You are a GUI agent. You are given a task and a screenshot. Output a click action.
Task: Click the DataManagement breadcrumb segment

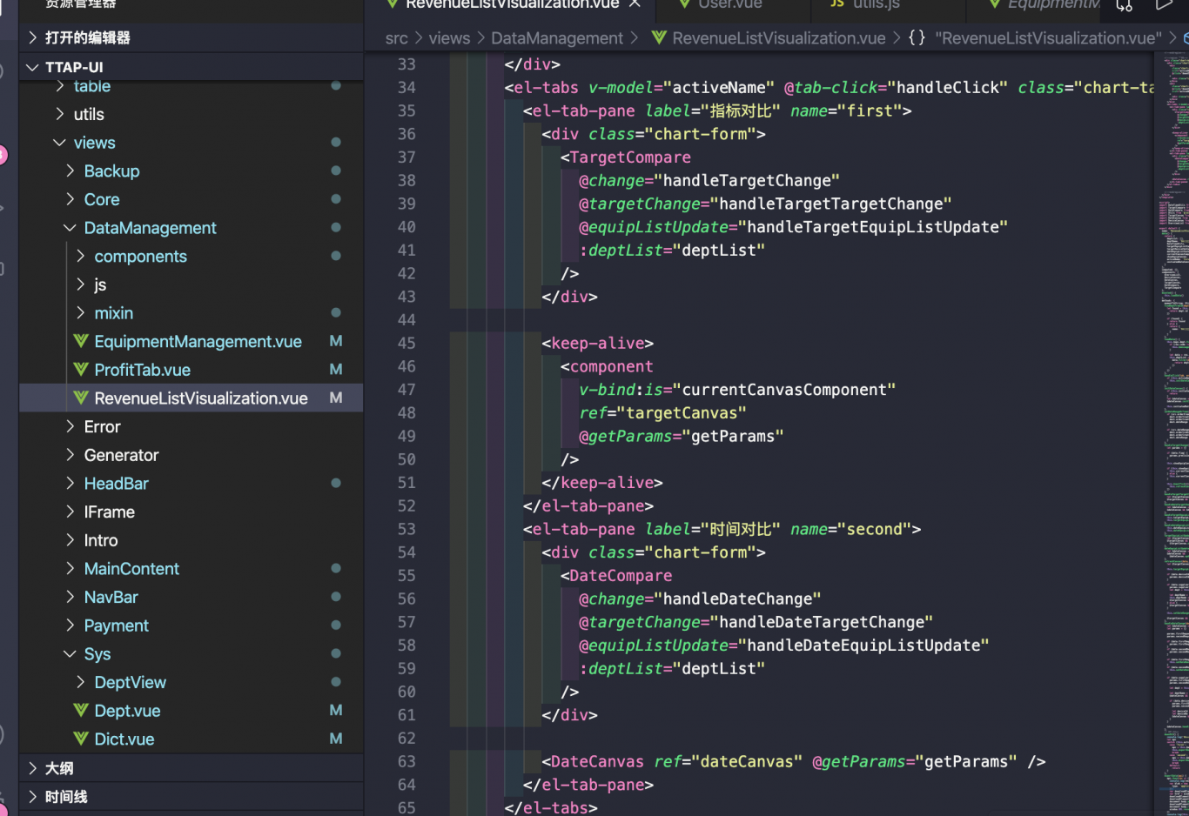coord(557,38)
